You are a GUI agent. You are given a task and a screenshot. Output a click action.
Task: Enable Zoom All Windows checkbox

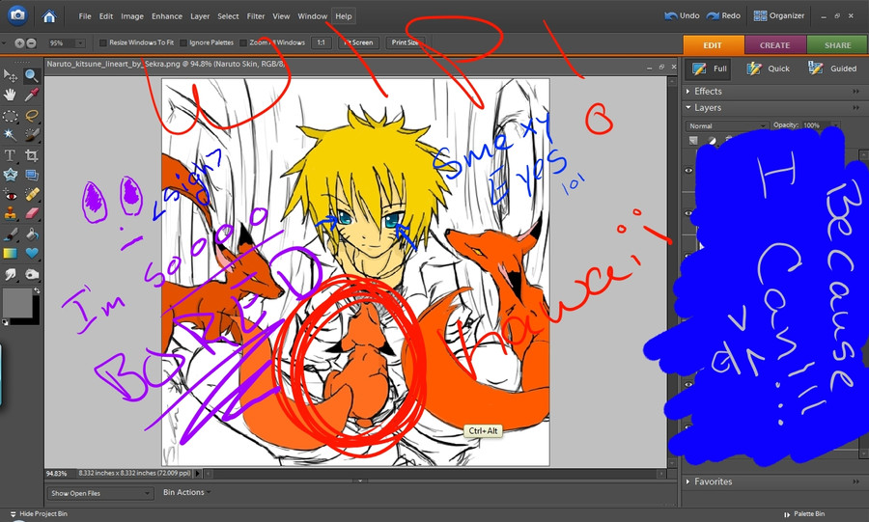point(242,42)
